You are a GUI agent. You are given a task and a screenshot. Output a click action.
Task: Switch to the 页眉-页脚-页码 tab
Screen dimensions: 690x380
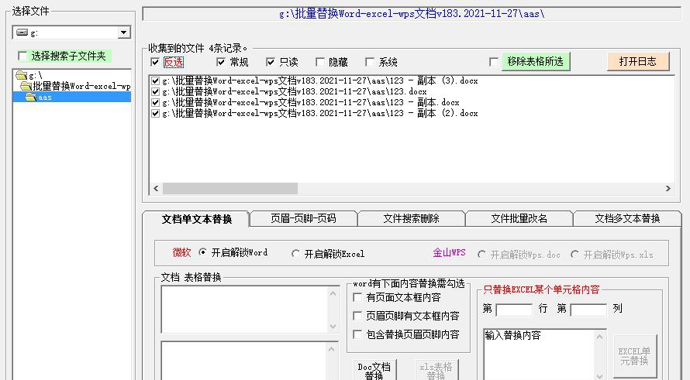(303, 218)
